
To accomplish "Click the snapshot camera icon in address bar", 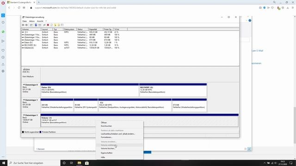I will click(x=260, y=8).
